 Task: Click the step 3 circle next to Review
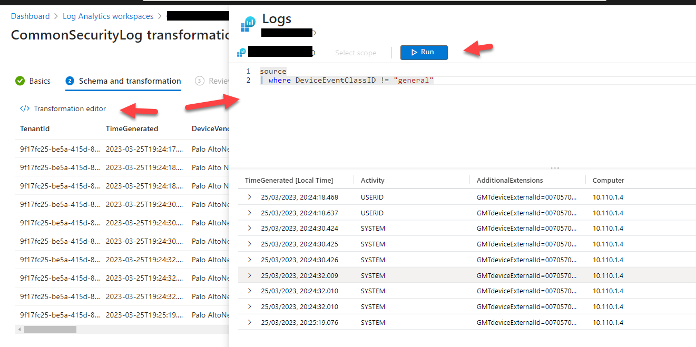coord(200,81)
